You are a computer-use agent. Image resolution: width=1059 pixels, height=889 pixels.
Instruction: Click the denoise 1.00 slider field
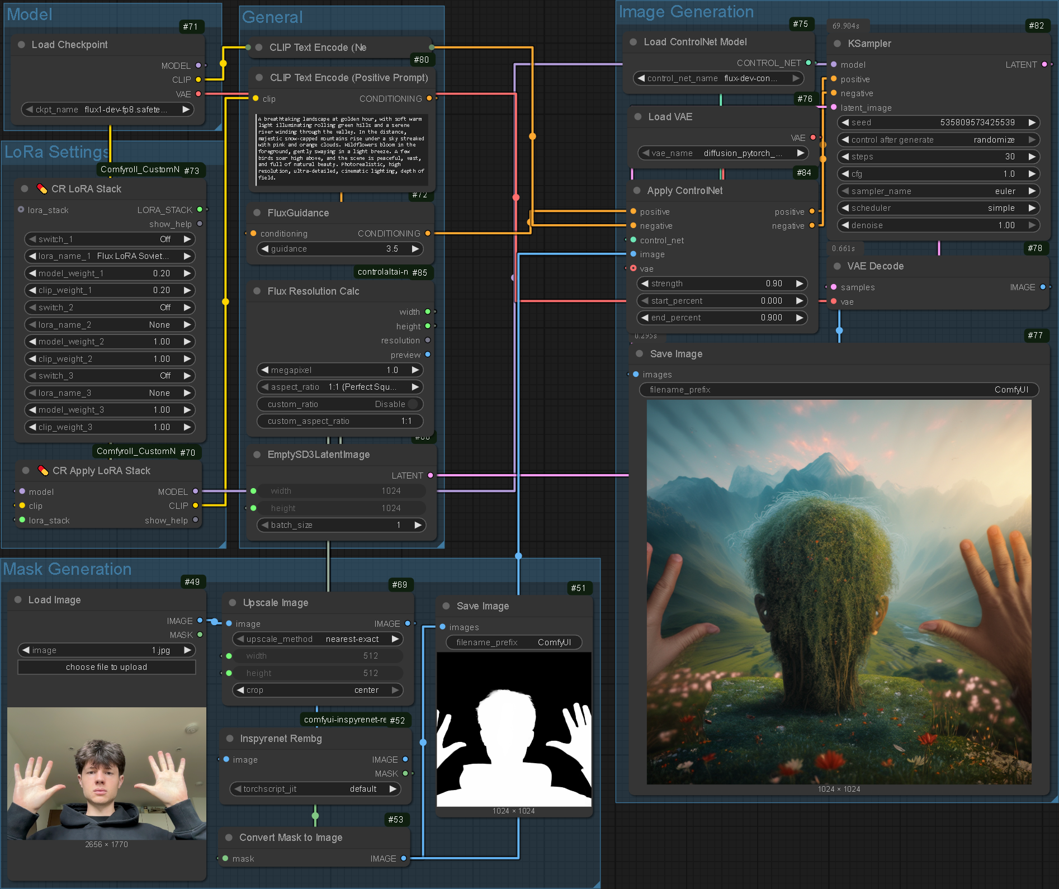tap(938, 225)
